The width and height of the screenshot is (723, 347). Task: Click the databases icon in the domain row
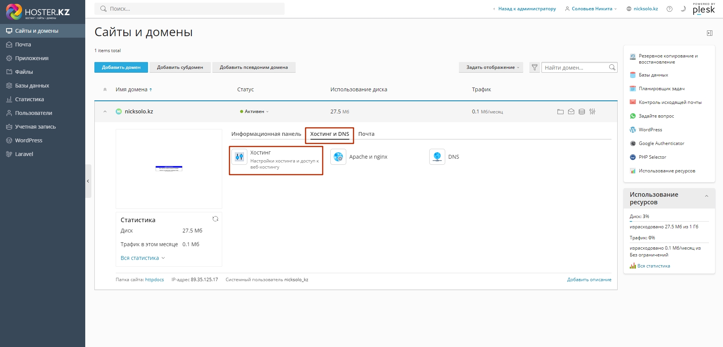(x=581, y=112)
